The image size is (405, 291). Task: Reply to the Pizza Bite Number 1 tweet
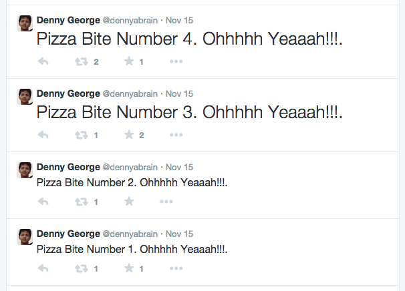pyautogui.click(x=43, y=269)
